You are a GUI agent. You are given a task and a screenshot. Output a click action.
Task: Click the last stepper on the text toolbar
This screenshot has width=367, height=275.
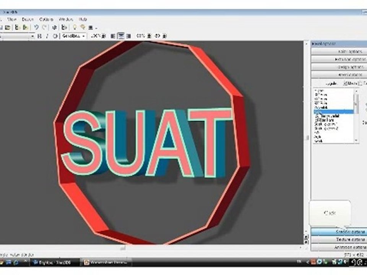coord(164,36)
